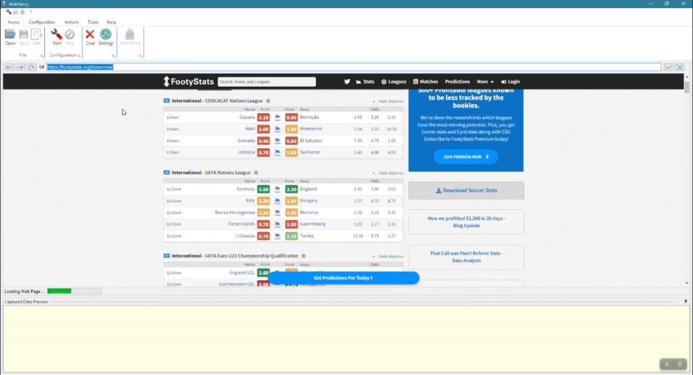693x375 pixels.
Task: Reload the page with the refresh icon
Action: coord(31,67)
